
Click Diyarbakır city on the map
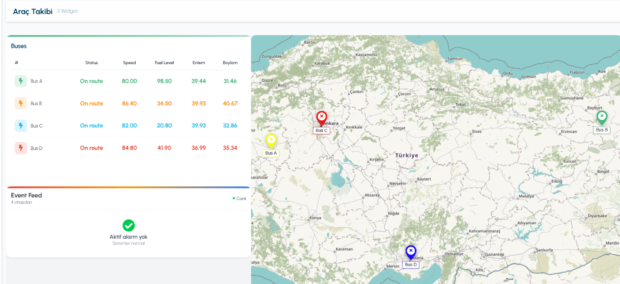(x=598, y=216)
